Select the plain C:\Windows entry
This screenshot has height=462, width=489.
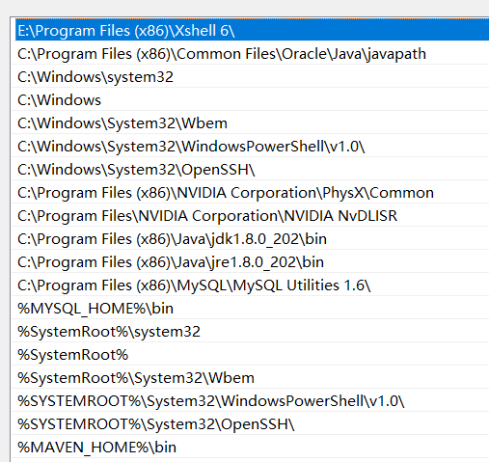pyautogui.click(x=251, y=100)
